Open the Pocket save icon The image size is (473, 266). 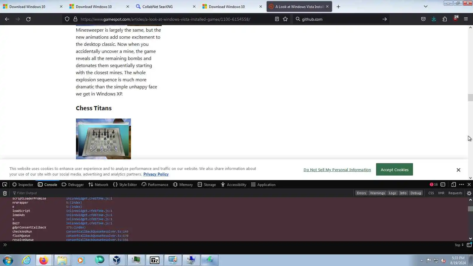tap(423, 19)
